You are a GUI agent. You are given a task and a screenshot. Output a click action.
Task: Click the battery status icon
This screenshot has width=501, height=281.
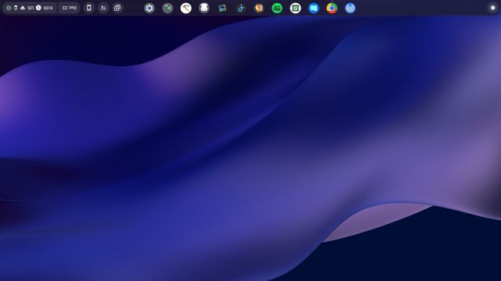pyautogui.click(x=16, y=8)
